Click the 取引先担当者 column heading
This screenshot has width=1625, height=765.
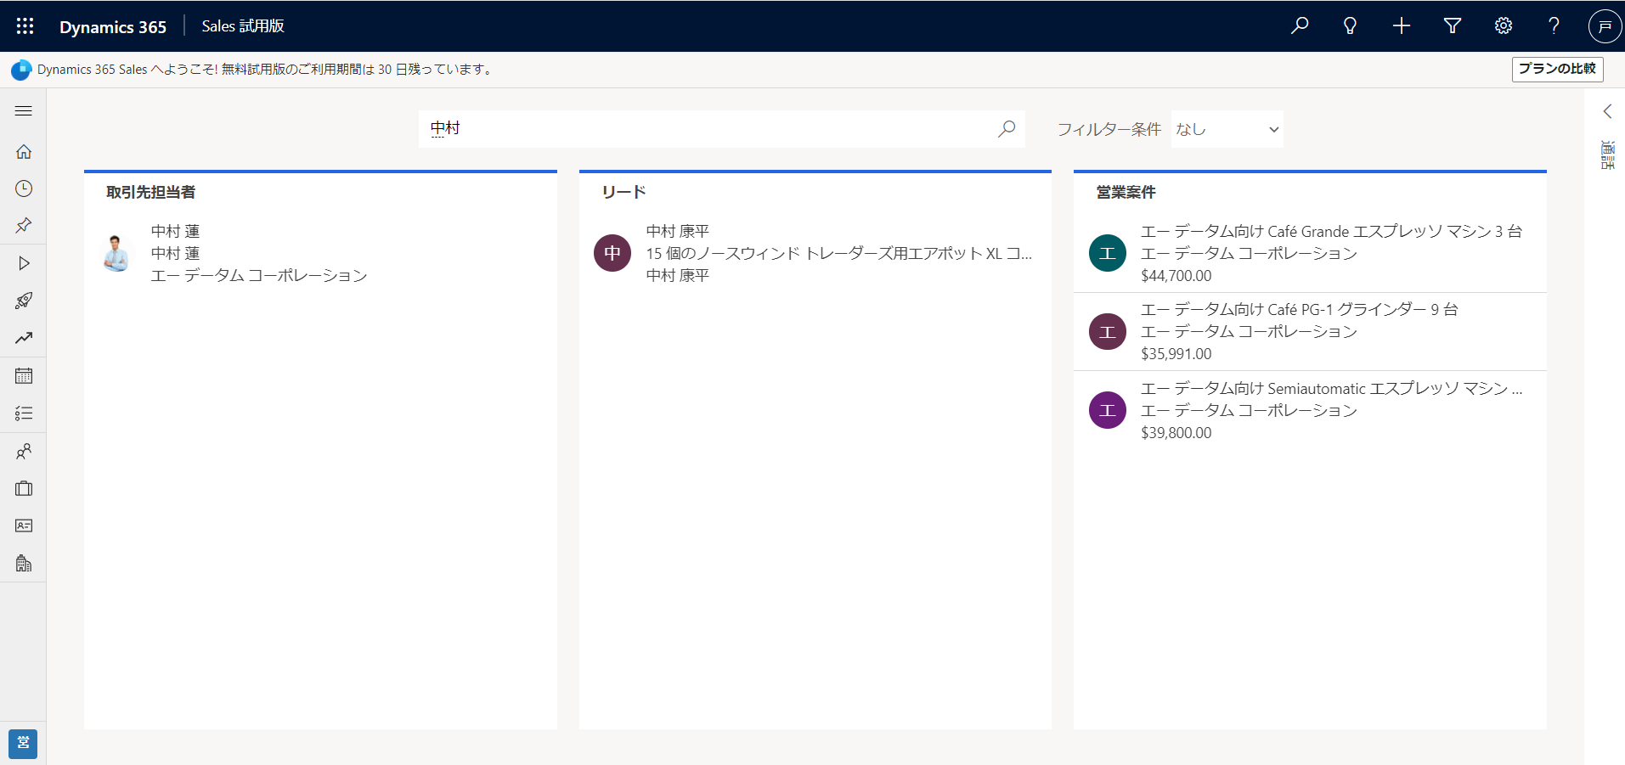tap(150, 192)
